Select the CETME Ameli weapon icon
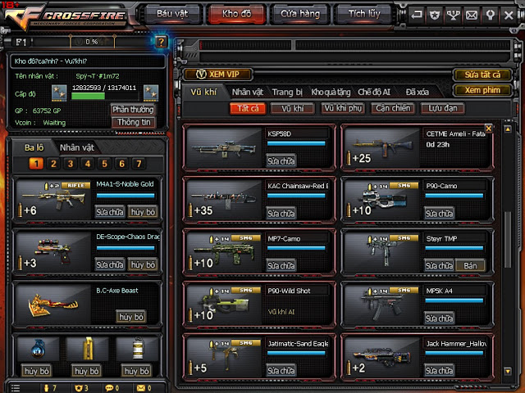The width and height of the screenshot is (525, 393). [x=382, y=147]
